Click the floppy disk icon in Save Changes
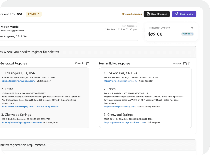This screenshot has width=210, height=155. (x=148, y=14)
